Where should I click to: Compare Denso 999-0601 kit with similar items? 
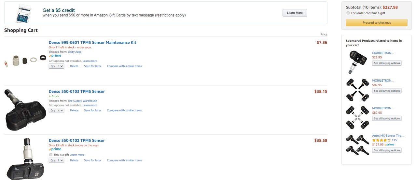pyautogui.click(x=124, y=66)
